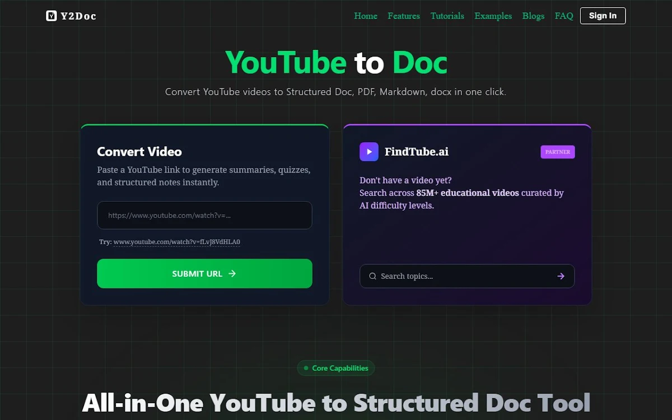Click the Y2Doc brand name
This screenshot has height=420, width=672.
tap(78, 16)
